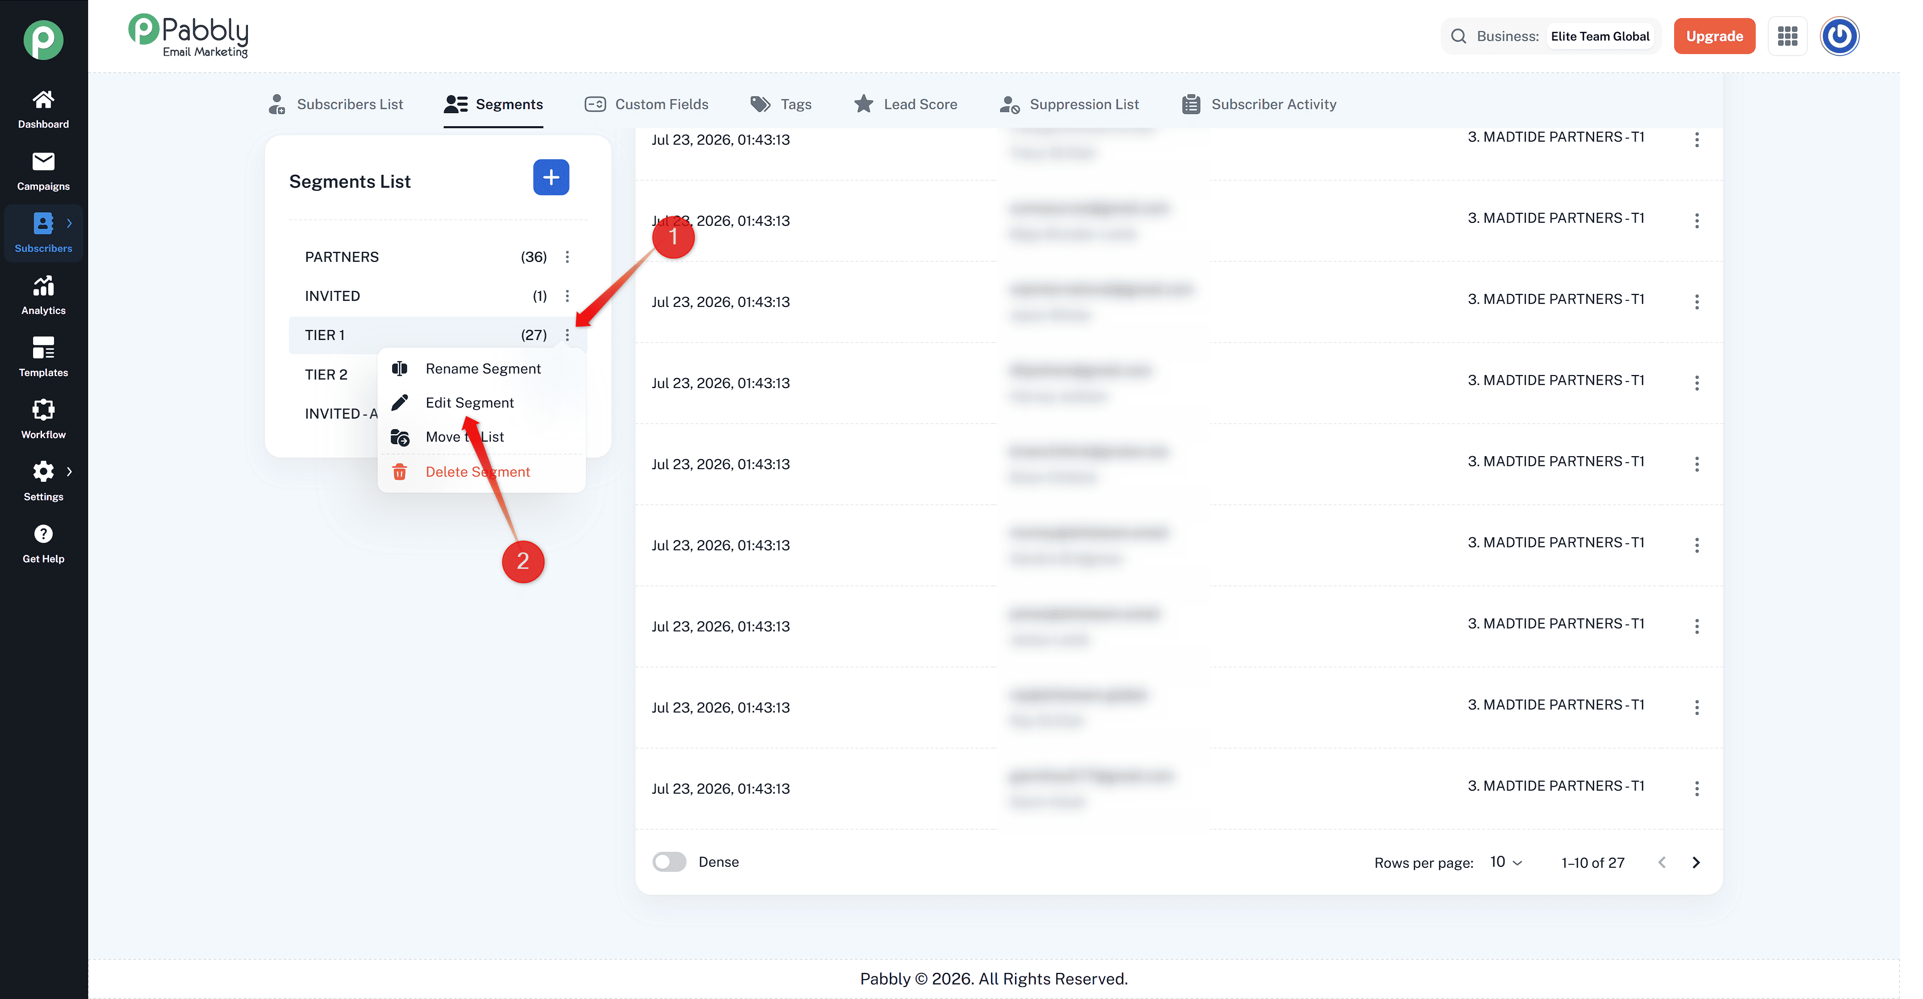Image resolution: width=1923 pixels, height=999 pixels.
Task: Add a new segment with plus button
Action: coord(551,177)
